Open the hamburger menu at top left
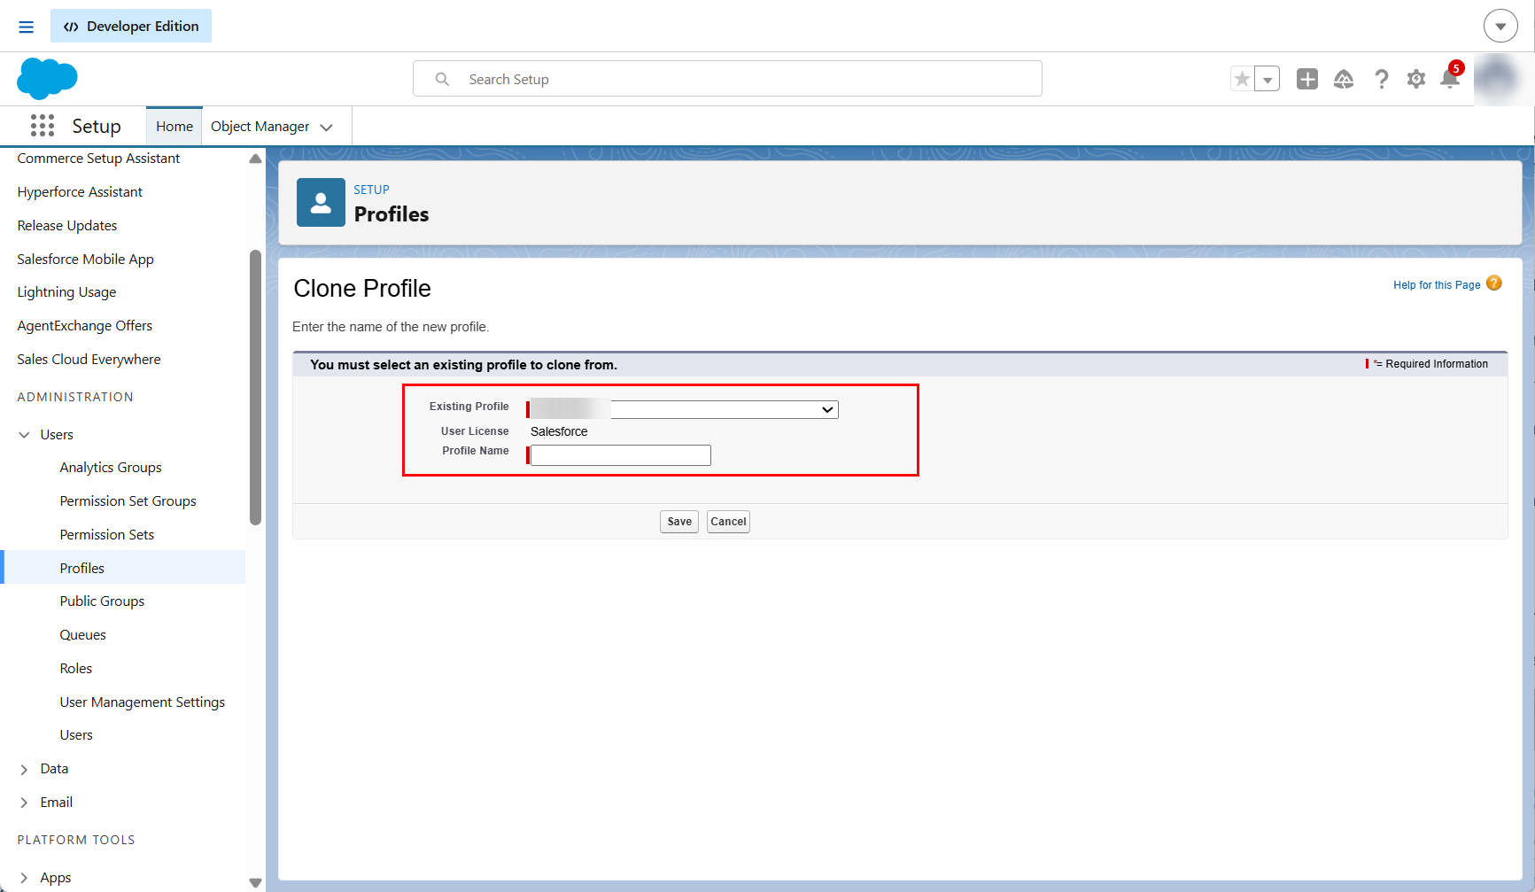 (27, 27)
